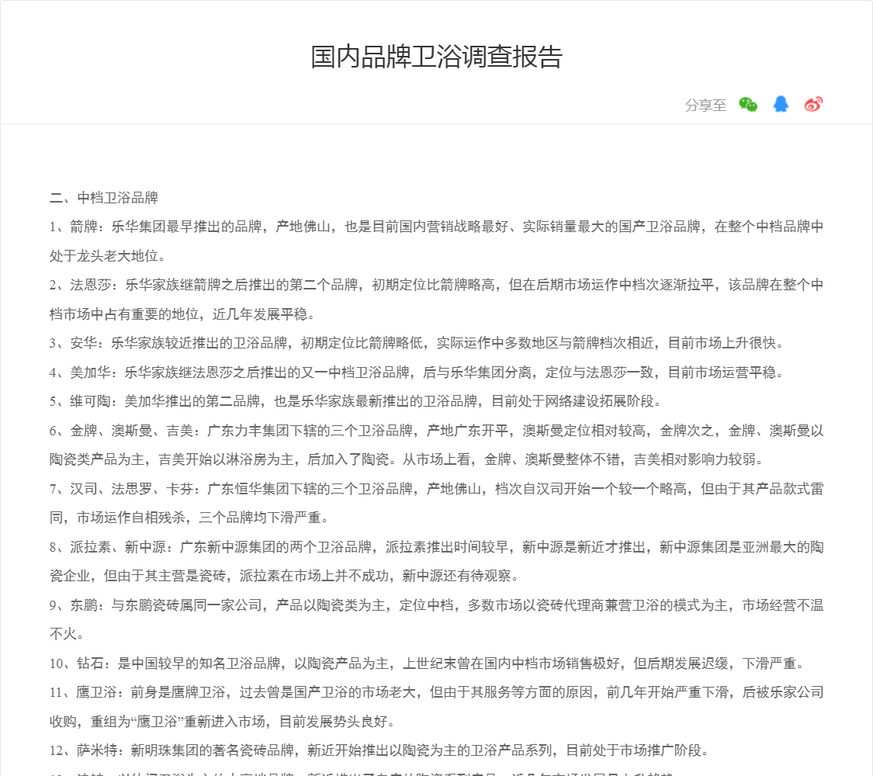Share article to WeChat icon

748,104
